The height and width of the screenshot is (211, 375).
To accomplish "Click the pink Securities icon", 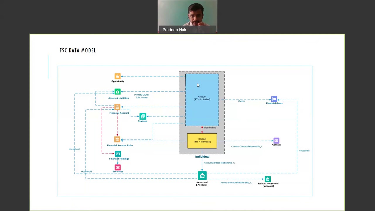I will (117, 167).
